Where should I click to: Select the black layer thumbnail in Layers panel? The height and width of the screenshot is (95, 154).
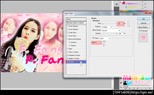point(125,83)
